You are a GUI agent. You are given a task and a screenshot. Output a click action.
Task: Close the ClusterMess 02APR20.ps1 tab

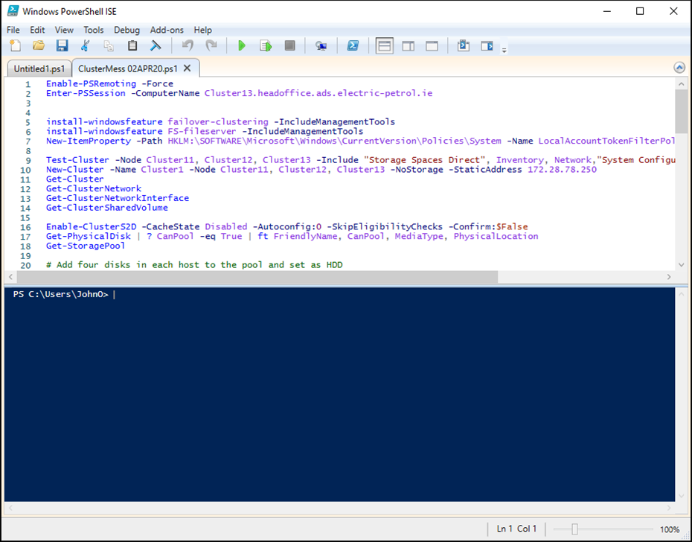coord(188,68)
